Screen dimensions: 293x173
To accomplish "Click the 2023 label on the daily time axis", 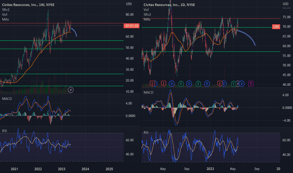I will click(210, 169).
